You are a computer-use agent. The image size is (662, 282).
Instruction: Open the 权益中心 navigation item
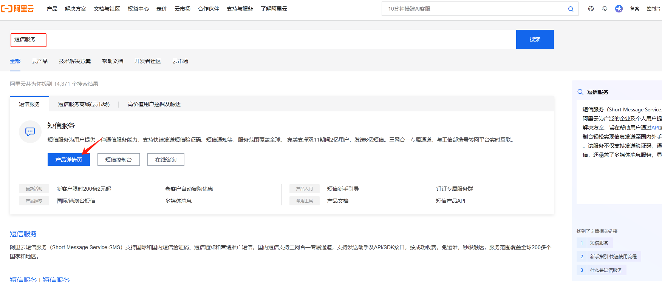coord(138,9)
